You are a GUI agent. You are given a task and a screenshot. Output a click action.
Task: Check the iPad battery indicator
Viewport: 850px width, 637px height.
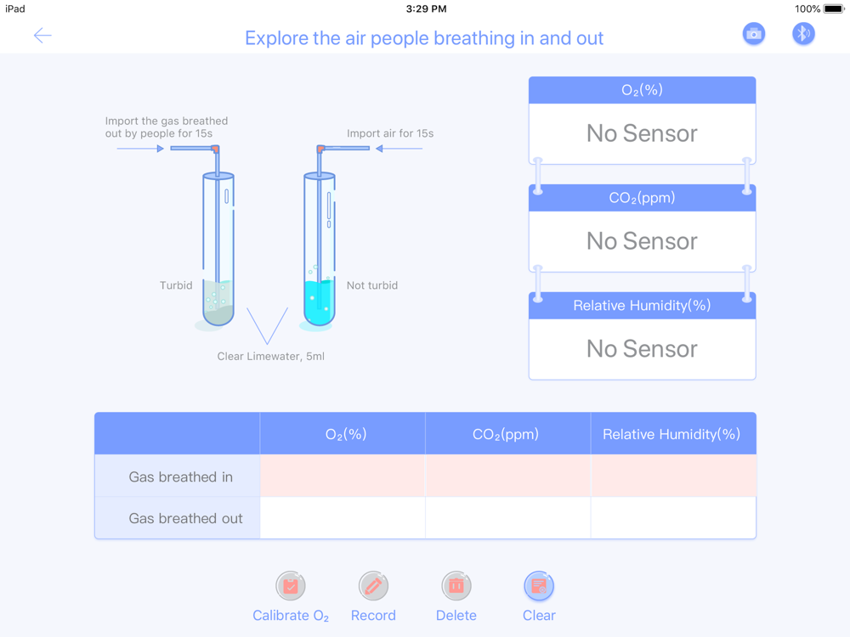[x=834, y=8]
